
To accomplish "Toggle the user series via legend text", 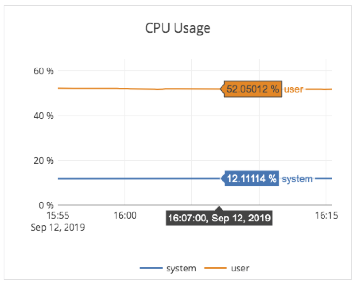I will [x=240, y=268].
